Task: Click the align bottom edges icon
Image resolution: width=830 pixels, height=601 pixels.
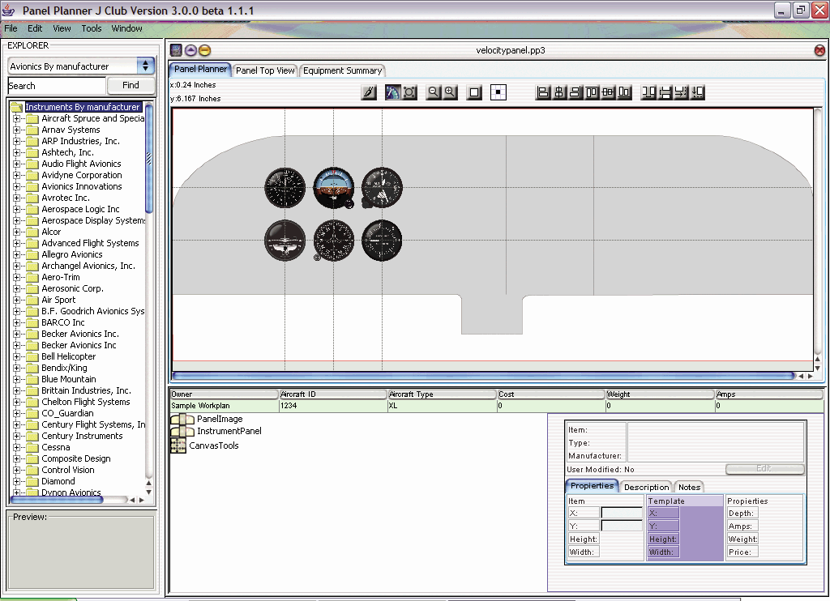Action: (x=624, y=92)
